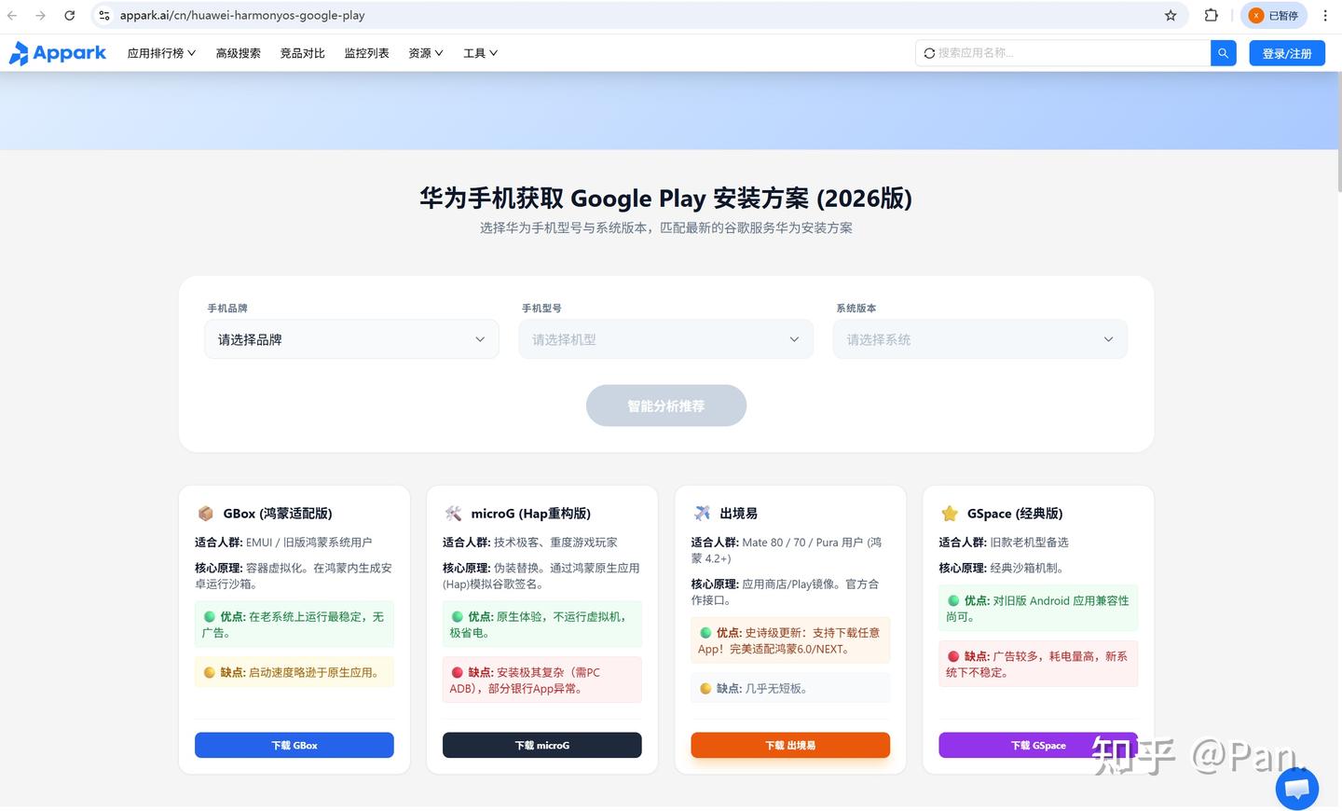Focus the 搜索应用名称 search field
Image resolution: width=1342 pixels, height=811 pixels.
click(x=1062, y=53)
